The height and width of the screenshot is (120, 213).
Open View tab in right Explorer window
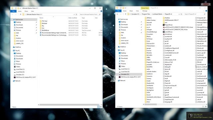click(137, 11)
